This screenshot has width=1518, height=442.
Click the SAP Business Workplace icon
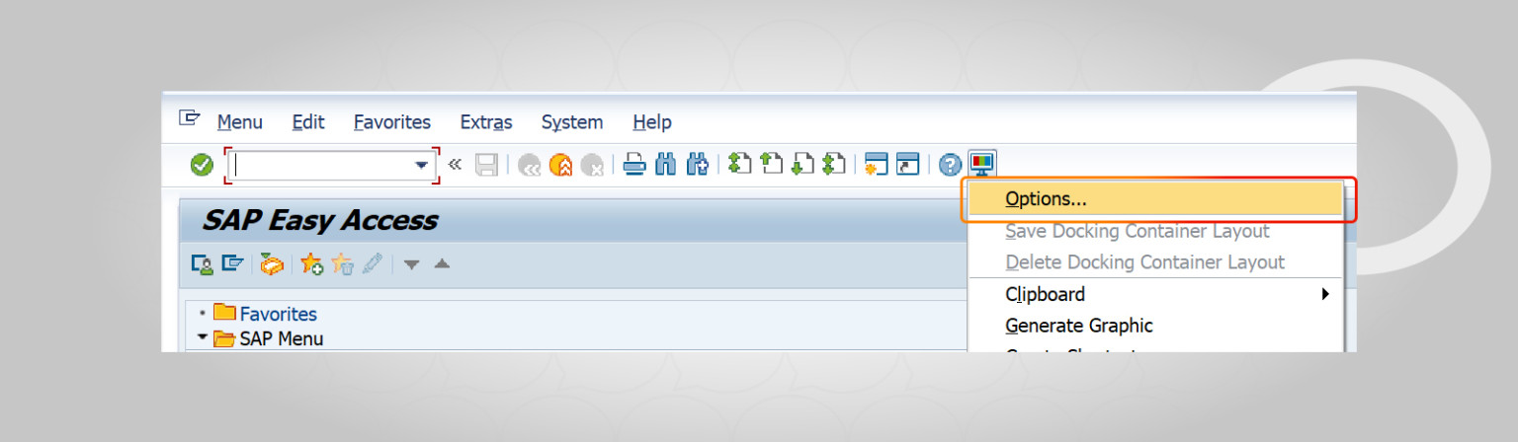(272, 263)
